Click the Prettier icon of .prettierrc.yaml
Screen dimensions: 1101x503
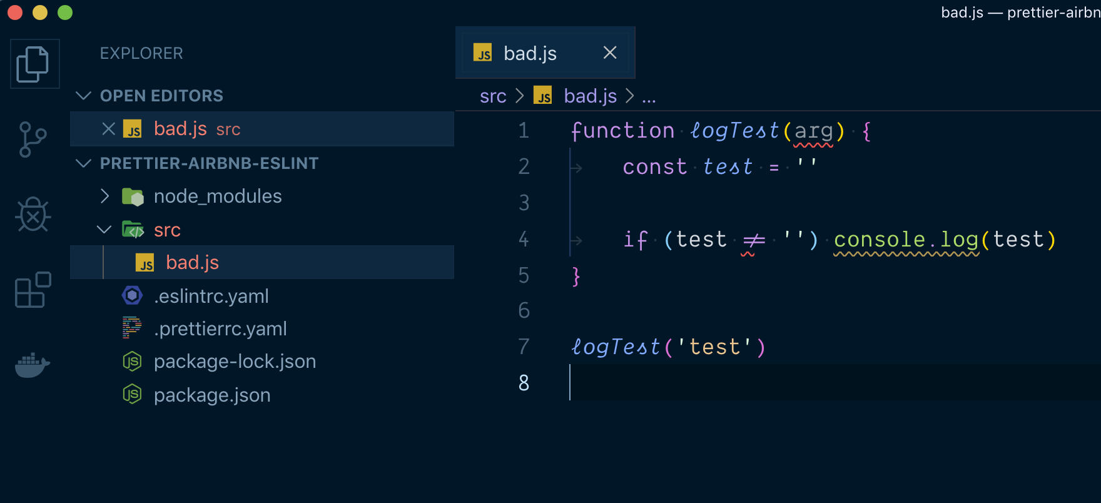pyautogui.click(x=131, y=328)
